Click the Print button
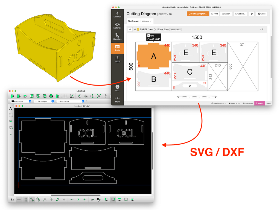 click(214, 14)
